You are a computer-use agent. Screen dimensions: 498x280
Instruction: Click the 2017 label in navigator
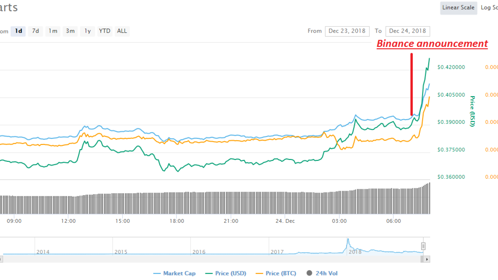pos(277,252)
